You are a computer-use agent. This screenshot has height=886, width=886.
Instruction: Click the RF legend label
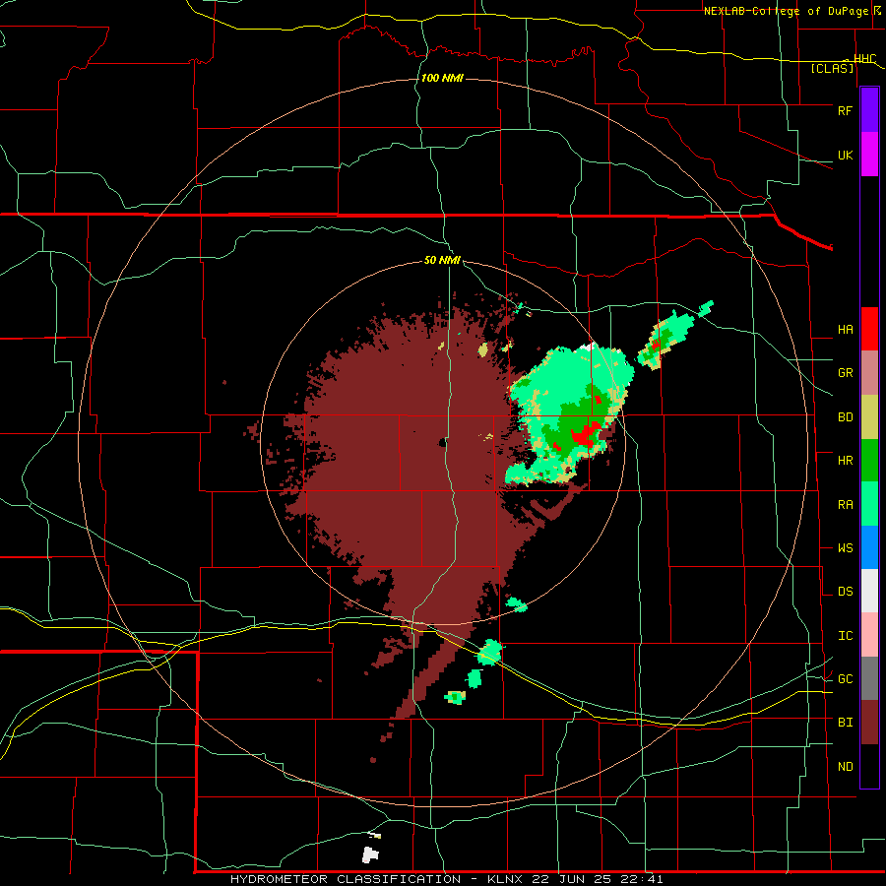(x=845, y=110)
